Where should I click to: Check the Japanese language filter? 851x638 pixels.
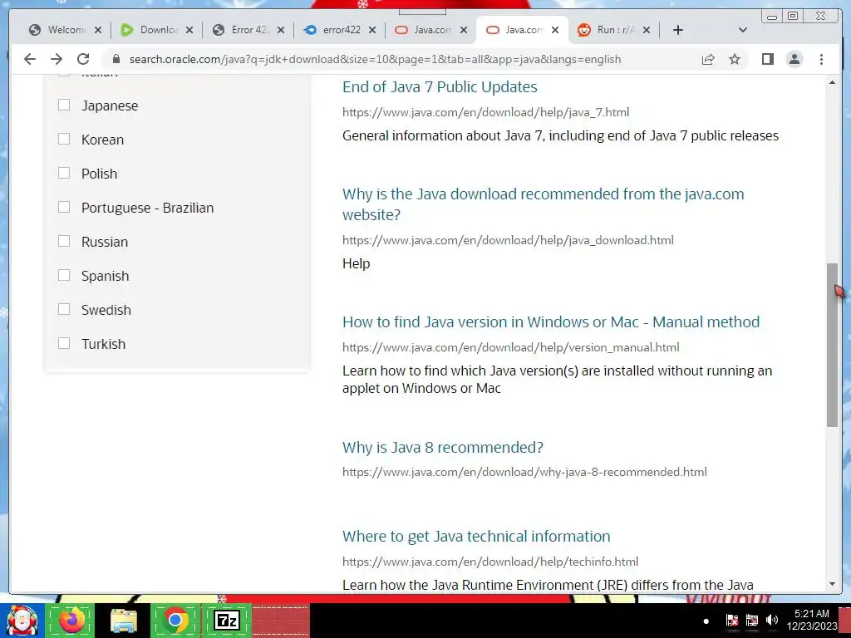tap(64, 105)
